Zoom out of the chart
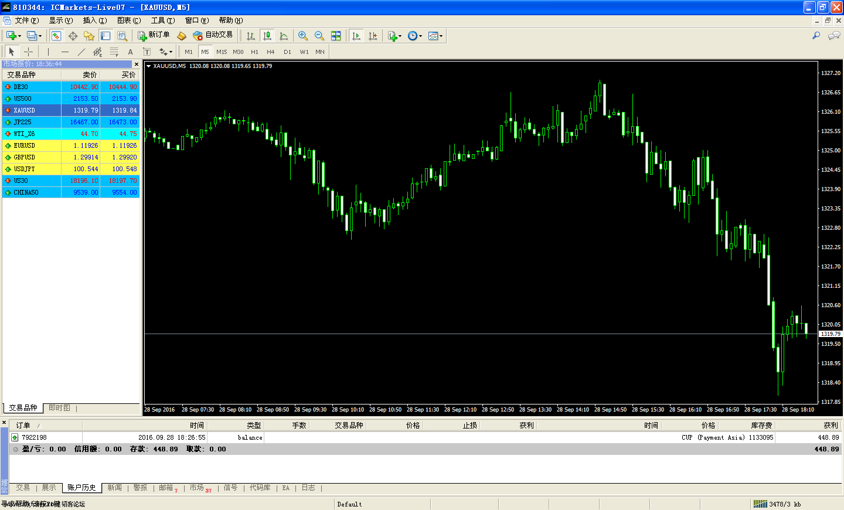The width and height of the screenshot is (844, 510). click(x=319, y=36)
